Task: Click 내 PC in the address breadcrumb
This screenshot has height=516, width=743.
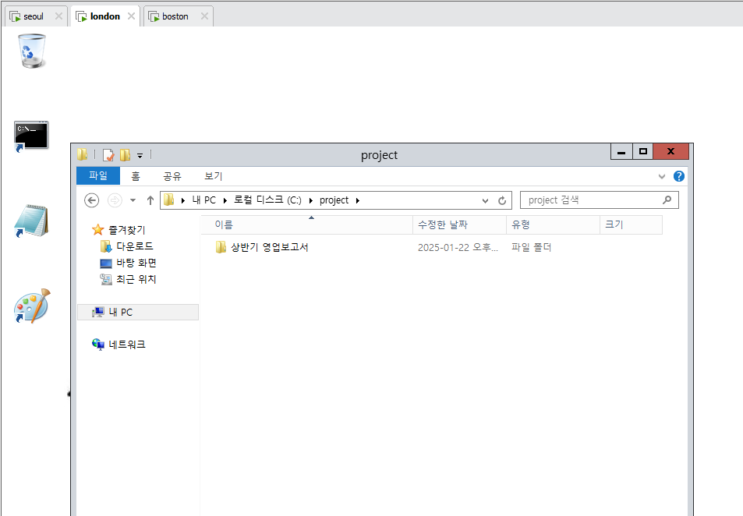Action: point(203,200)
